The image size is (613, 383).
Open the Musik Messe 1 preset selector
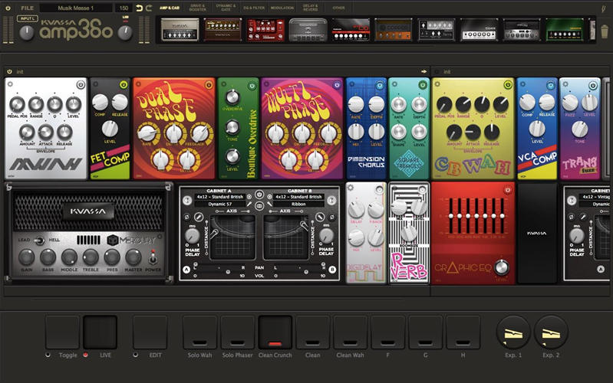(76, 8)
